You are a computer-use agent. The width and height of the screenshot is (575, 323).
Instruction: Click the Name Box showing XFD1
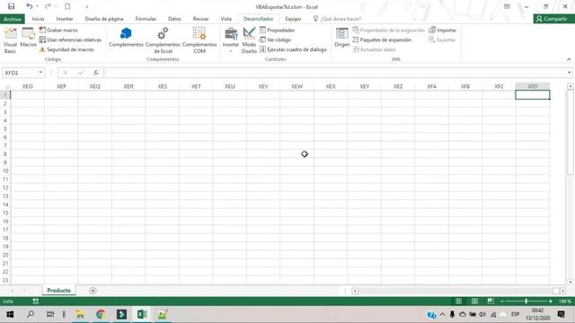click(20, 73)
